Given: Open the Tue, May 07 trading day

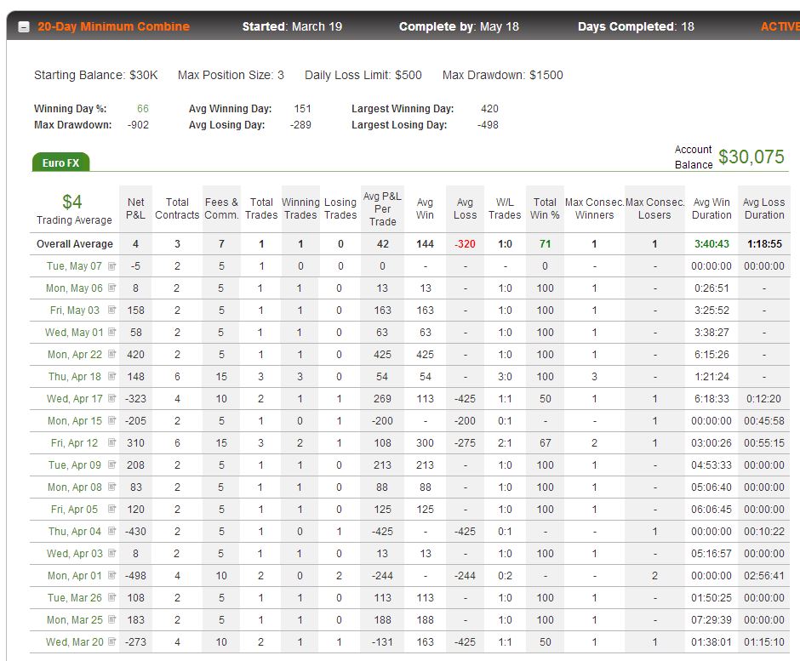Looking at the screenshot, I should pos(74,266).
